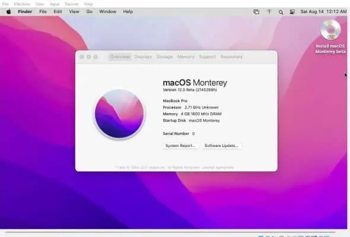Screen dimensions: 350x237
Task: Open the Install macOS Monterey beta disc icon
Action: coord(330,30)
